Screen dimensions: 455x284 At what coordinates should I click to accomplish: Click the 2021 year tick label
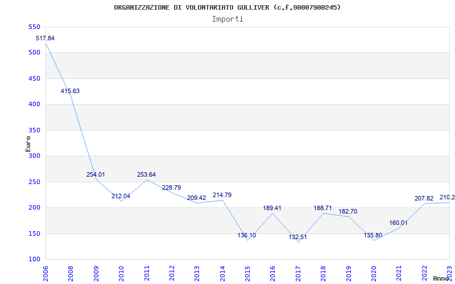(399, 274)
